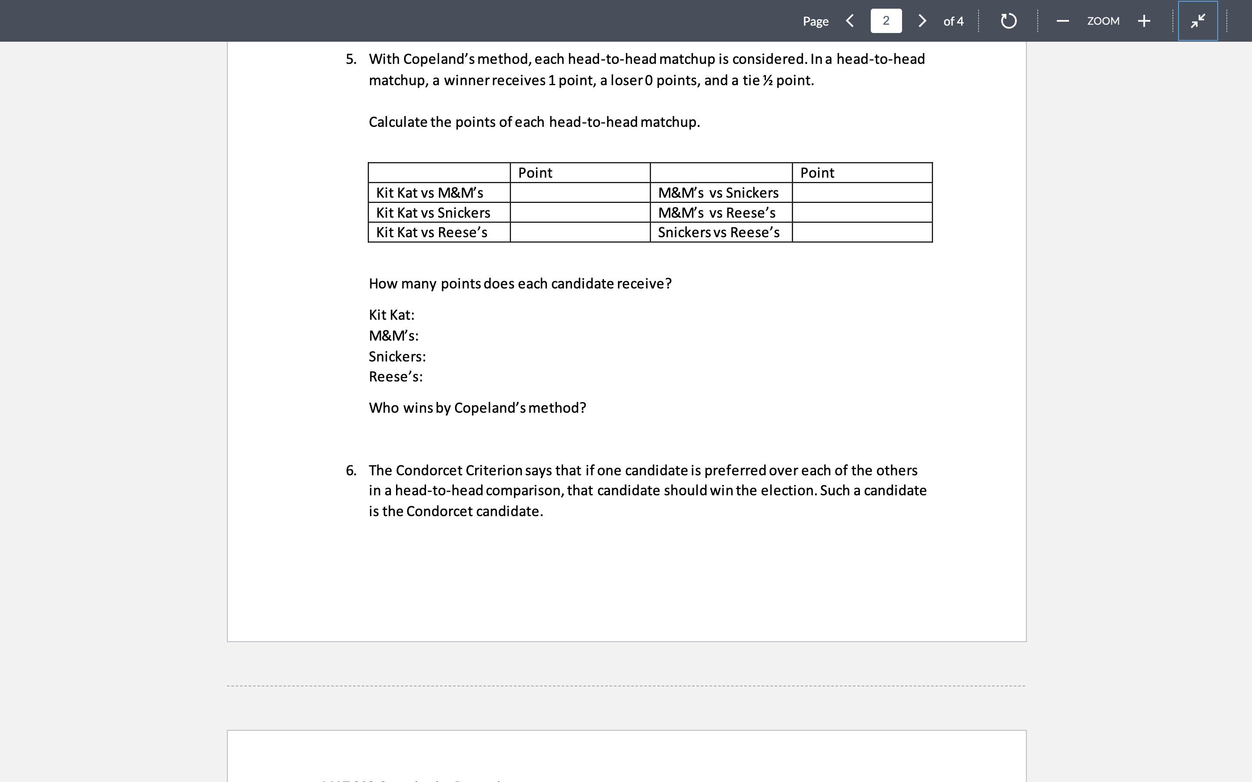This screenshot has height=782, width=1252.
Task: Click the 'Kit Kat:' answer line
Action: (x=392, y=315)
